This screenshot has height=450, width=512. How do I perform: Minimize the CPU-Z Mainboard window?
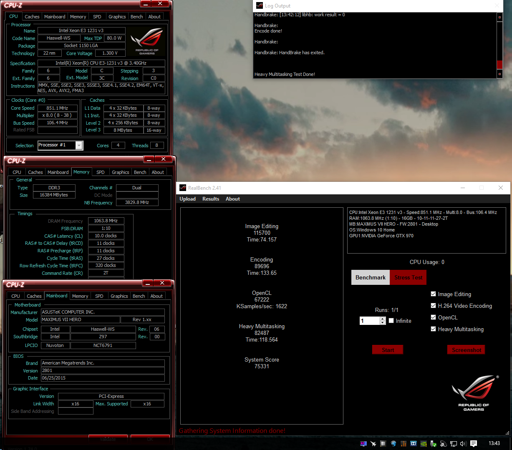coord(148,283)
